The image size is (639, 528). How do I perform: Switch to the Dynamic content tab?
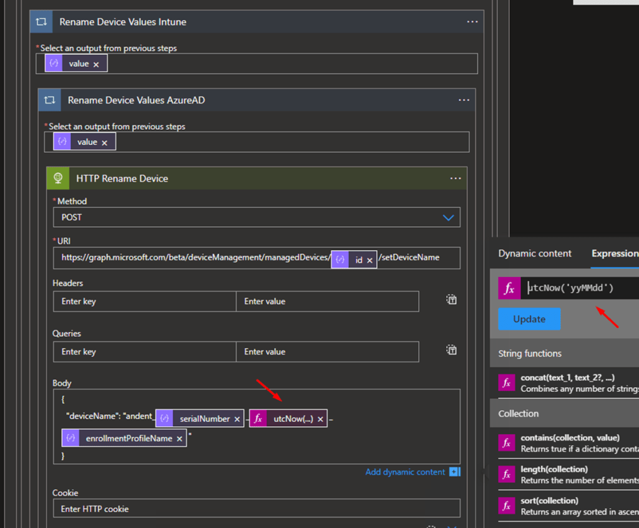(x=535, y=253)
